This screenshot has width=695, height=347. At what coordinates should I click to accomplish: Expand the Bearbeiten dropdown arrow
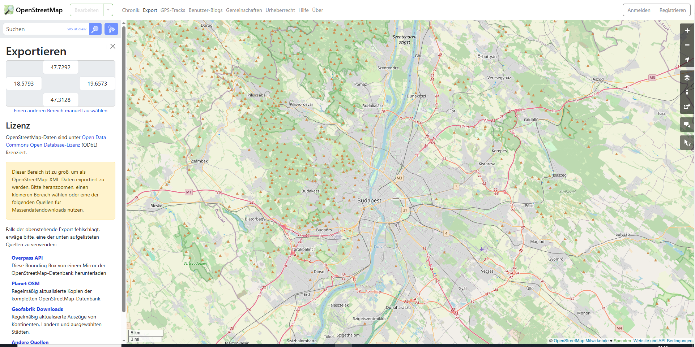pyautogui.click(x=108, y=10)
